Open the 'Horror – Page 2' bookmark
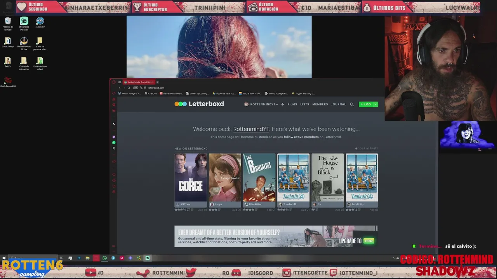The height and width of the screenshot is (279, 497). [x=129, y=93]
